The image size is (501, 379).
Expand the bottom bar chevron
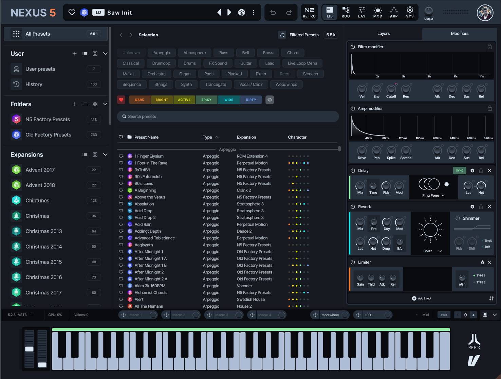(x=495, y=315)
